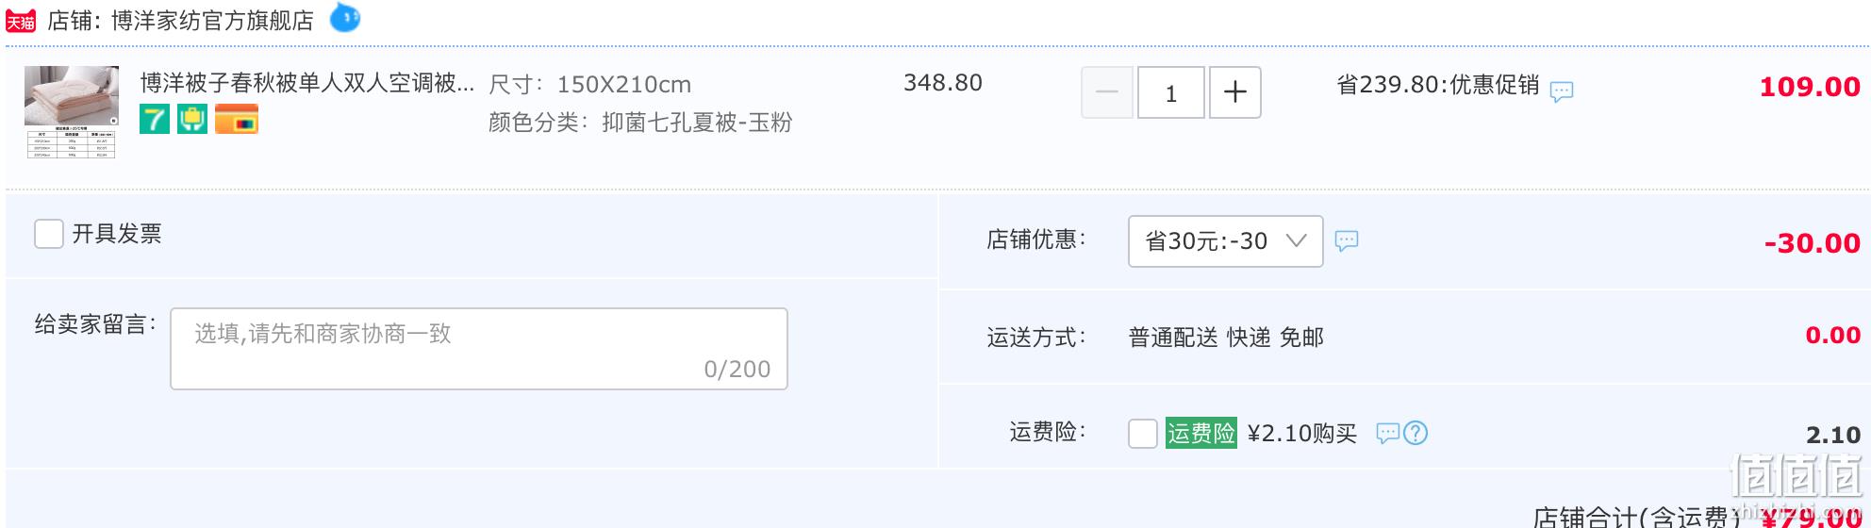
Task: Click the message to seller text box
Action: click(x=479, y=349)
